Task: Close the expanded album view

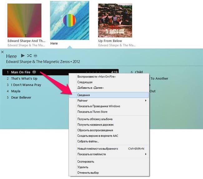Action: tap(2, 52)
